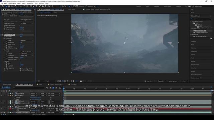Toggle Render Track Points checkbox
The image size is (214, 120).
[20, 25]
